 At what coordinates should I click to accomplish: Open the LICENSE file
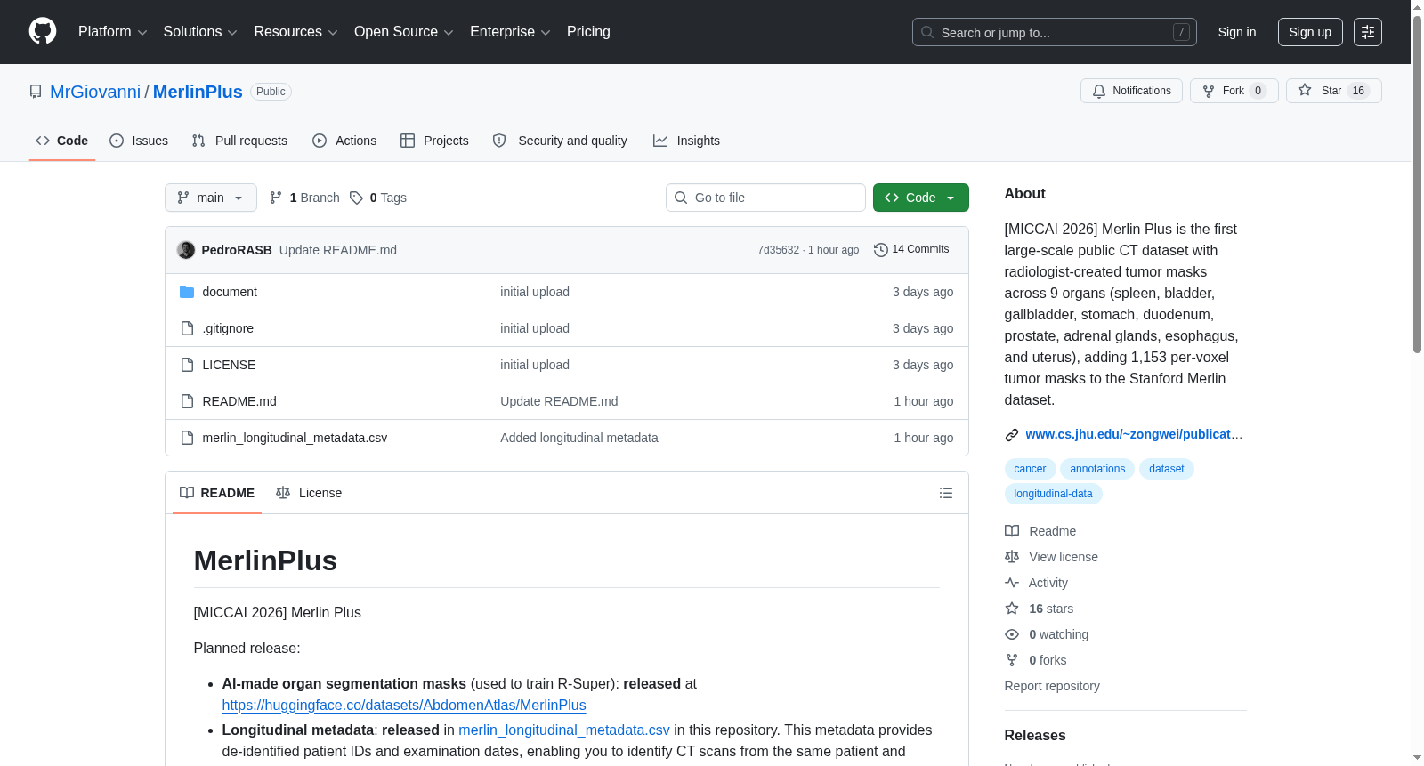[229, 365]
